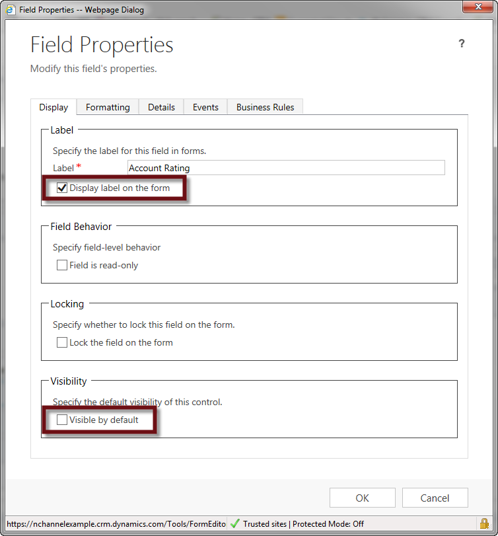This screenshot has height=536, width=498.
Task: Click the green Trusted sites checkmark icon
Action: tap(234, 523)
